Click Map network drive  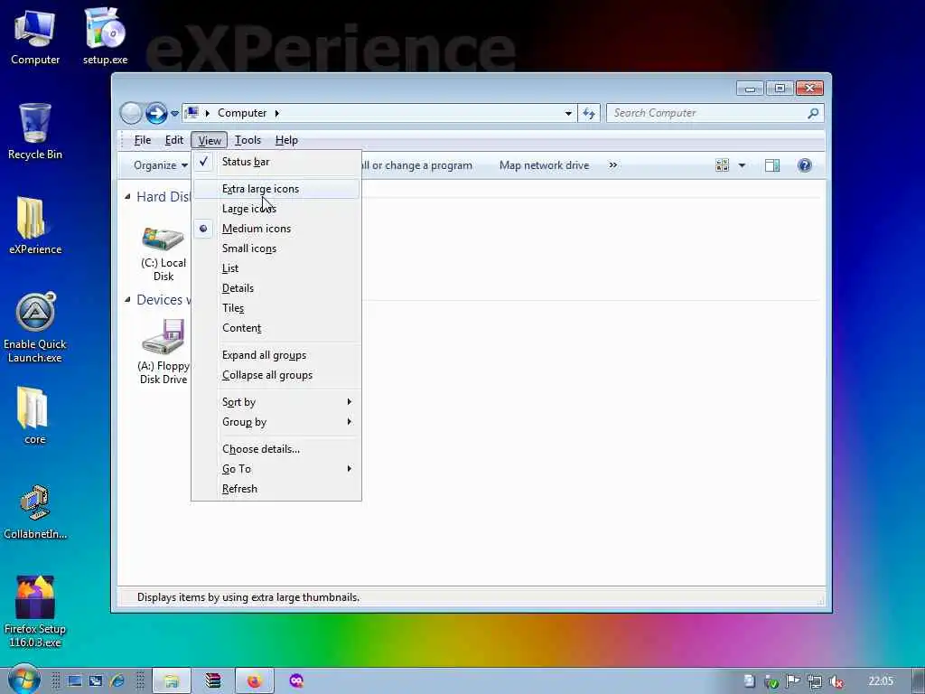544,165
